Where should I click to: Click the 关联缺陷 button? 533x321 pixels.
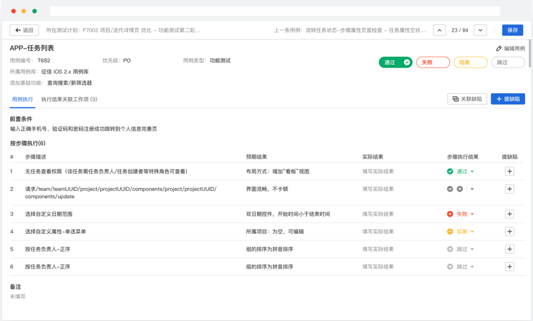pyautogui.click(x=467, y=99)
